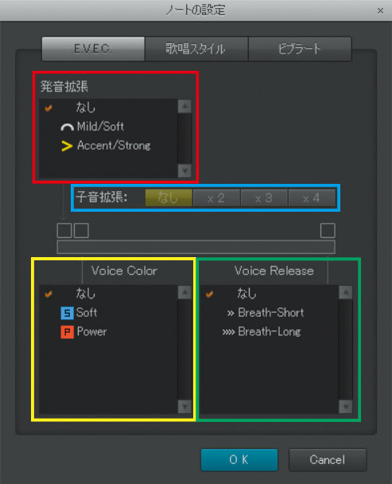Choose Breath-Long voice release
Viewport: 392px width, 484px height.
pos(269,332)
